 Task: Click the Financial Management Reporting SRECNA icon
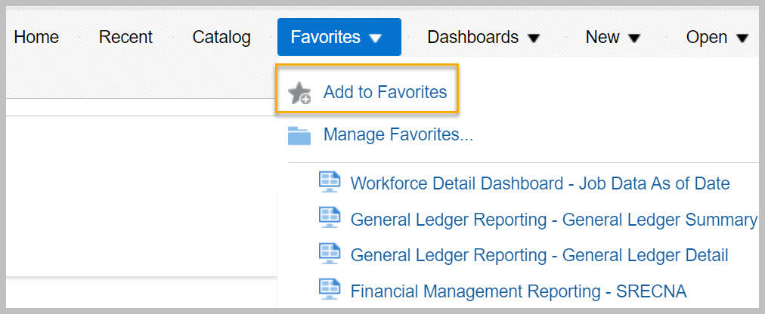330,290
